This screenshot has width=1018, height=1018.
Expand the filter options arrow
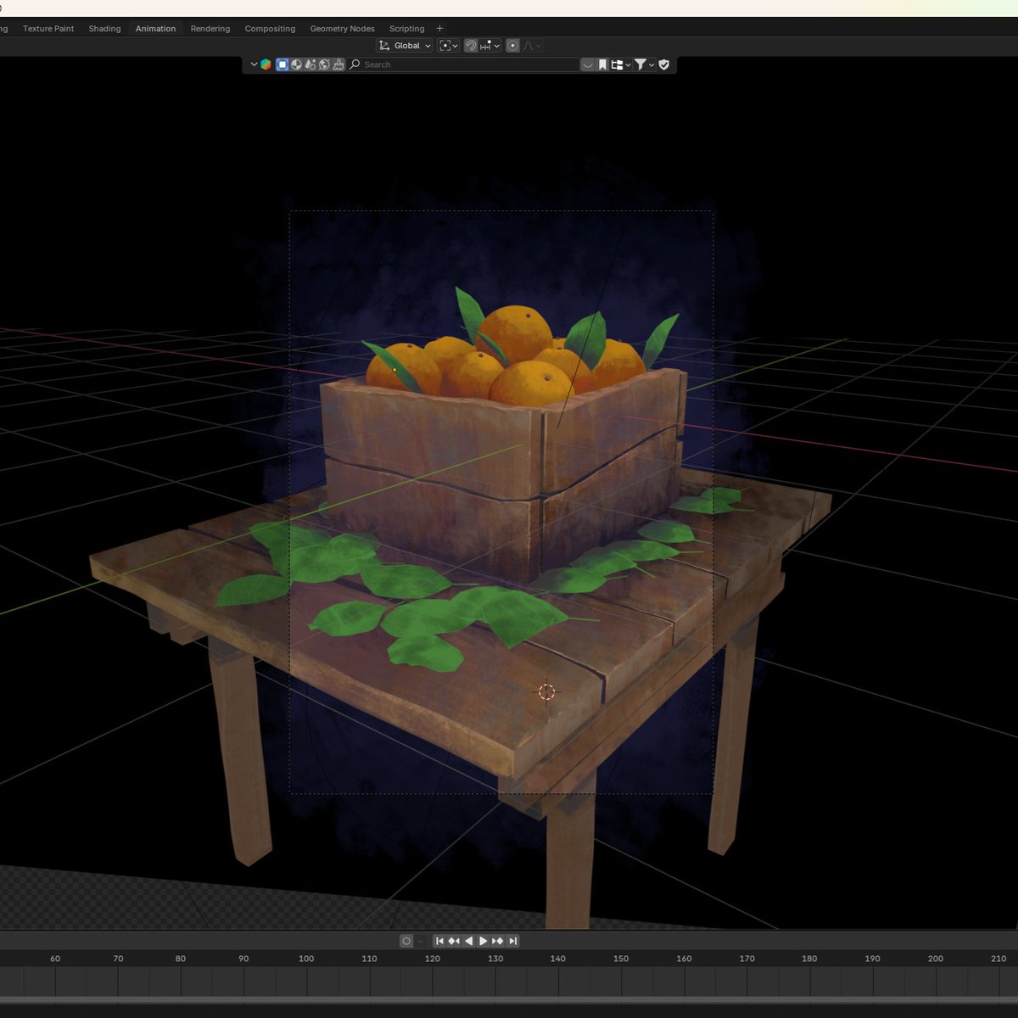(x=652, y=64)
